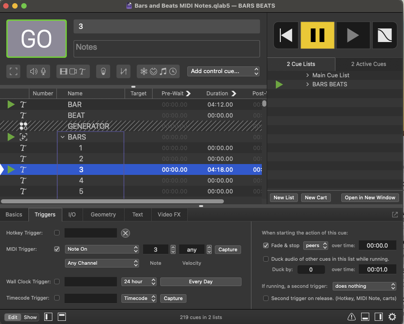
Task: Disable the MIDI Trigger checkbox
Action: point(57,249)
